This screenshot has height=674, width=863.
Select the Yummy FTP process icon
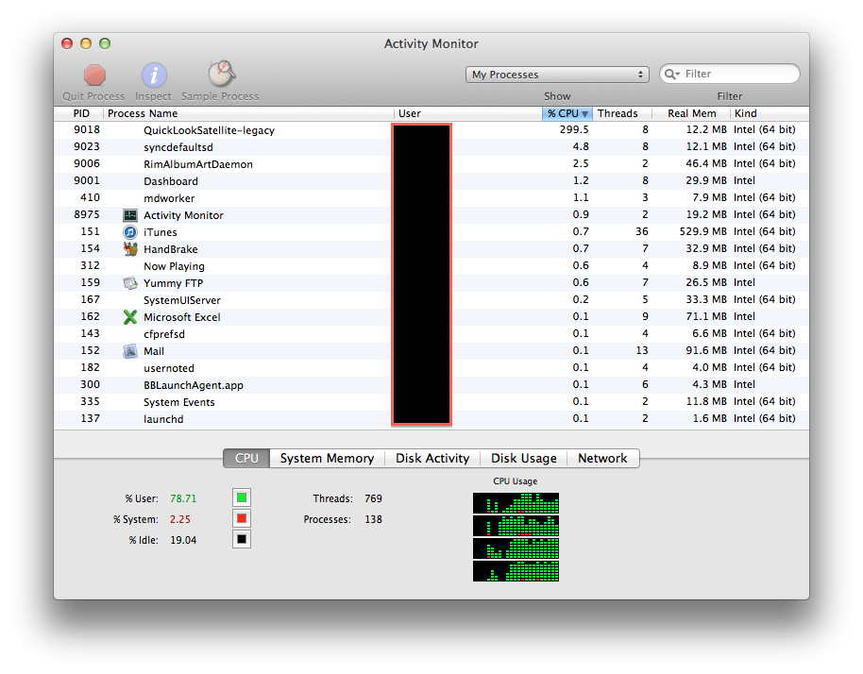click(130, 283)
